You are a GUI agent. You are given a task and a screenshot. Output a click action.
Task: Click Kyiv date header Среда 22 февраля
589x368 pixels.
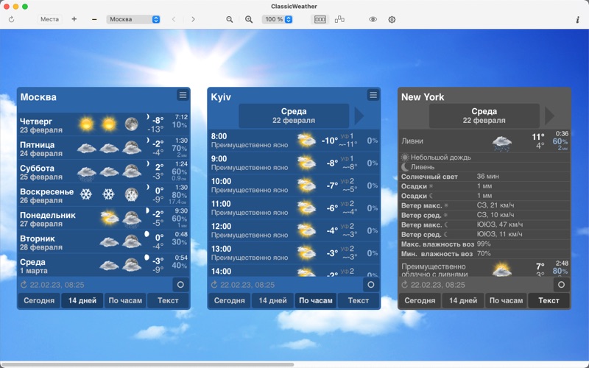[x=294, y=116]
